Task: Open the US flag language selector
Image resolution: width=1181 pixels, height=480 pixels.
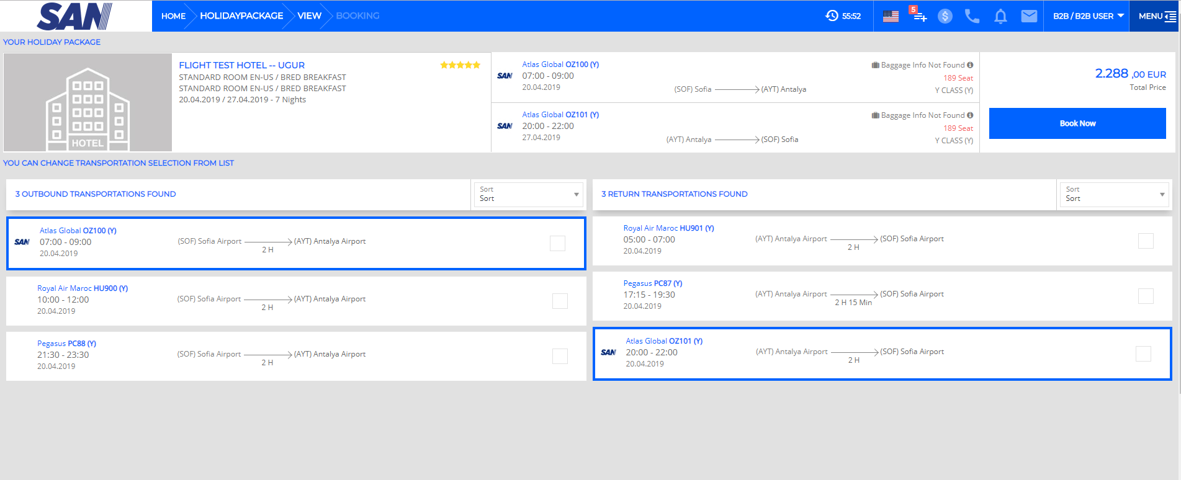Action: coord(891,16)
